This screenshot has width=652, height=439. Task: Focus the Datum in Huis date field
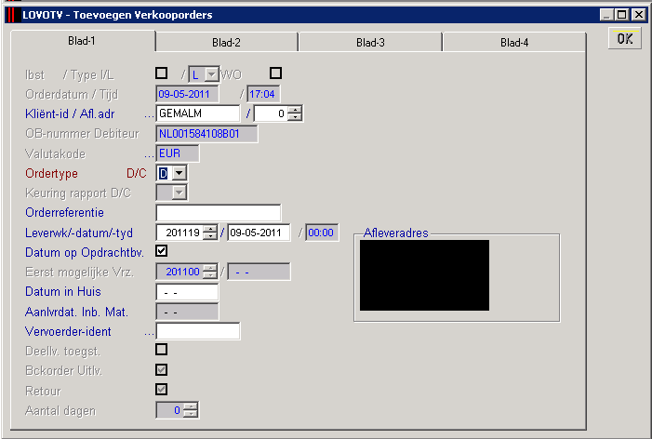(187, 292)
